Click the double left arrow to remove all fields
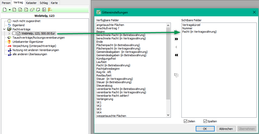This screenshot has width=259, height=134. pos(177,55)
